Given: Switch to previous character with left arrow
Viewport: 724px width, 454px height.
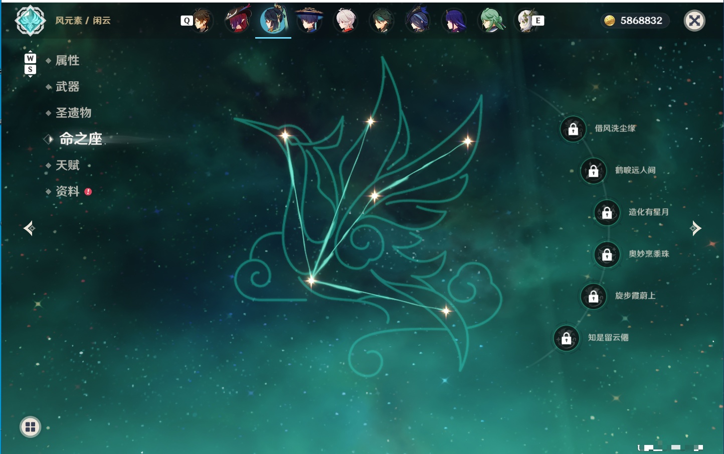Looking at the screenshot, I should click(x=30, y=228).
